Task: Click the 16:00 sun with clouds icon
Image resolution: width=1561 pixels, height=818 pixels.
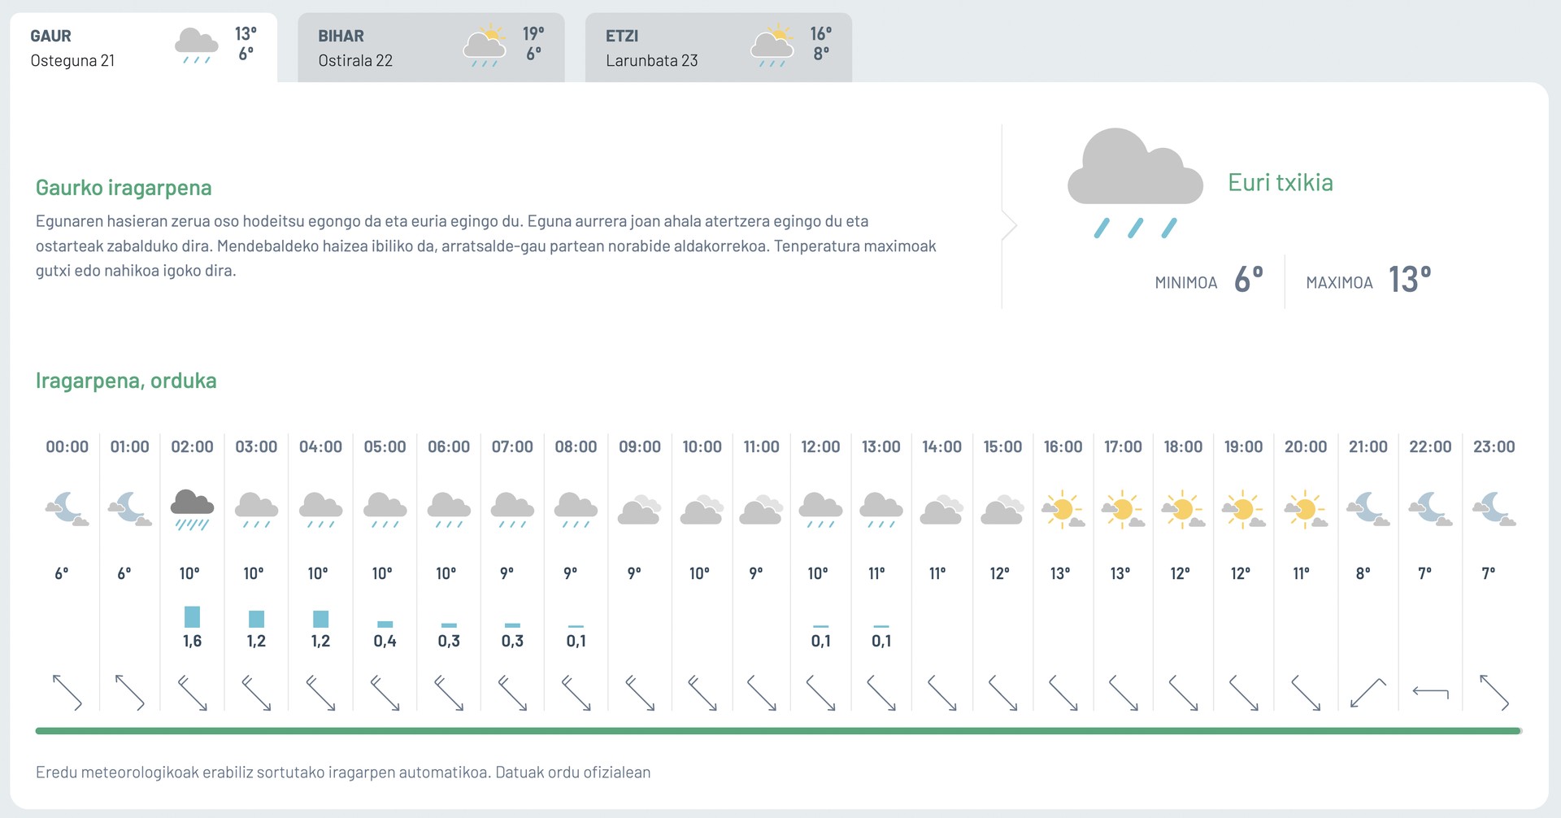Action: point(1063,510)
